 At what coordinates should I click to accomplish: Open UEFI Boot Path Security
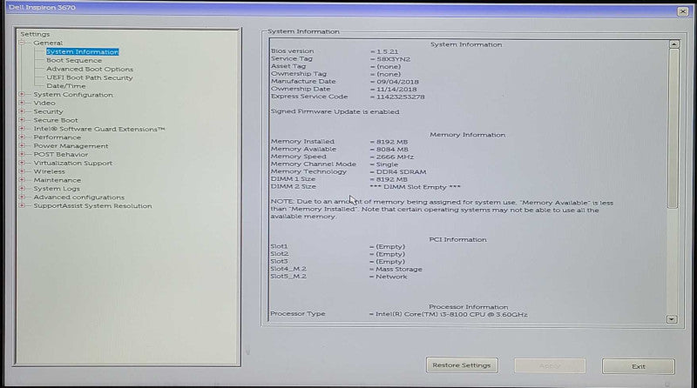(x=90, y=77)
